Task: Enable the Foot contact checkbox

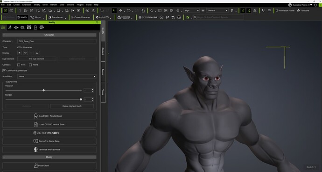Action: pyautogui.click(x=19, y=65)
